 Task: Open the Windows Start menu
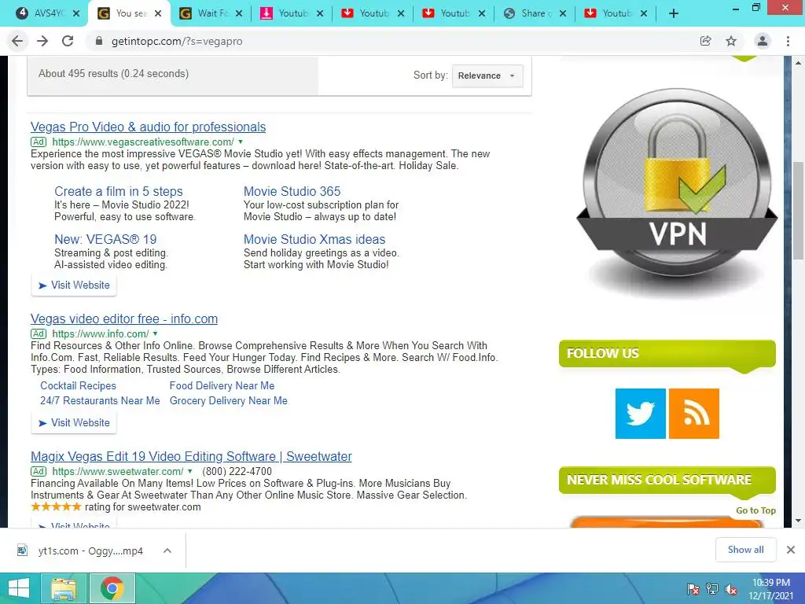[19, 588]
